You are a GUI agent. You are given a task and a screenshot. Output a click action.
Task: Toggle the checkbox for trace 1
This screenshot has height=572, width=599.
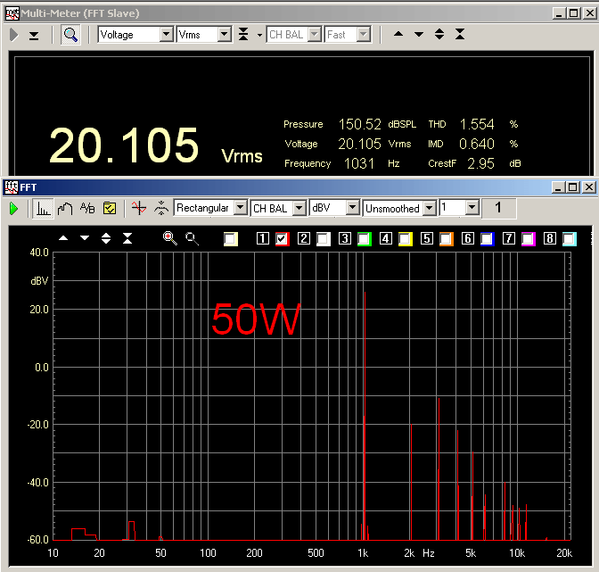(x=283, y=239)
